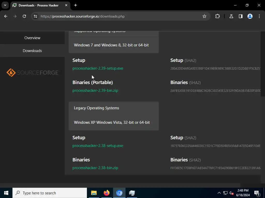The width and height of the screenshot is (265, 198).
Task: Click the Legacy Operating Systems heading
Action: (x=97, y=108)
